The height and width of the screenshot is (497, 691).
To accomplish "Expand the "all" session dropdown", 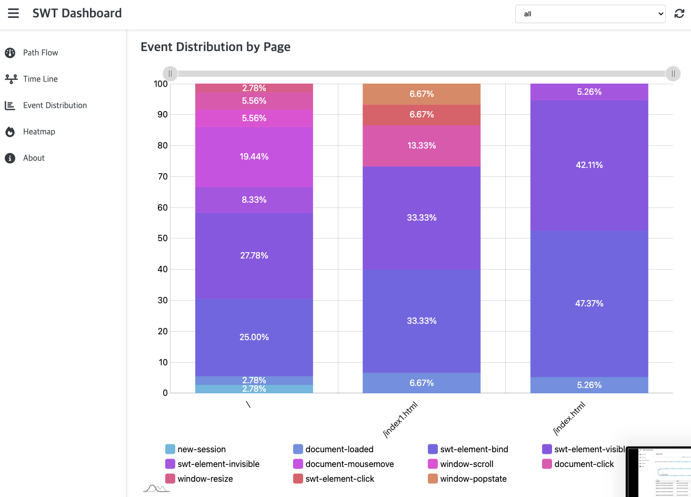I will pyautogui.click(x=590, y=14).
